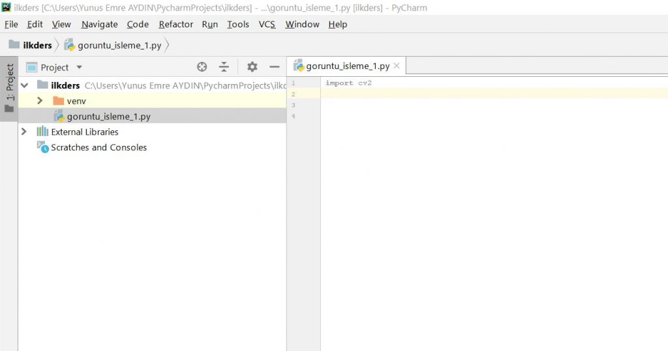
Task: Click the venv folder icon
Action: tap(59, 101)
